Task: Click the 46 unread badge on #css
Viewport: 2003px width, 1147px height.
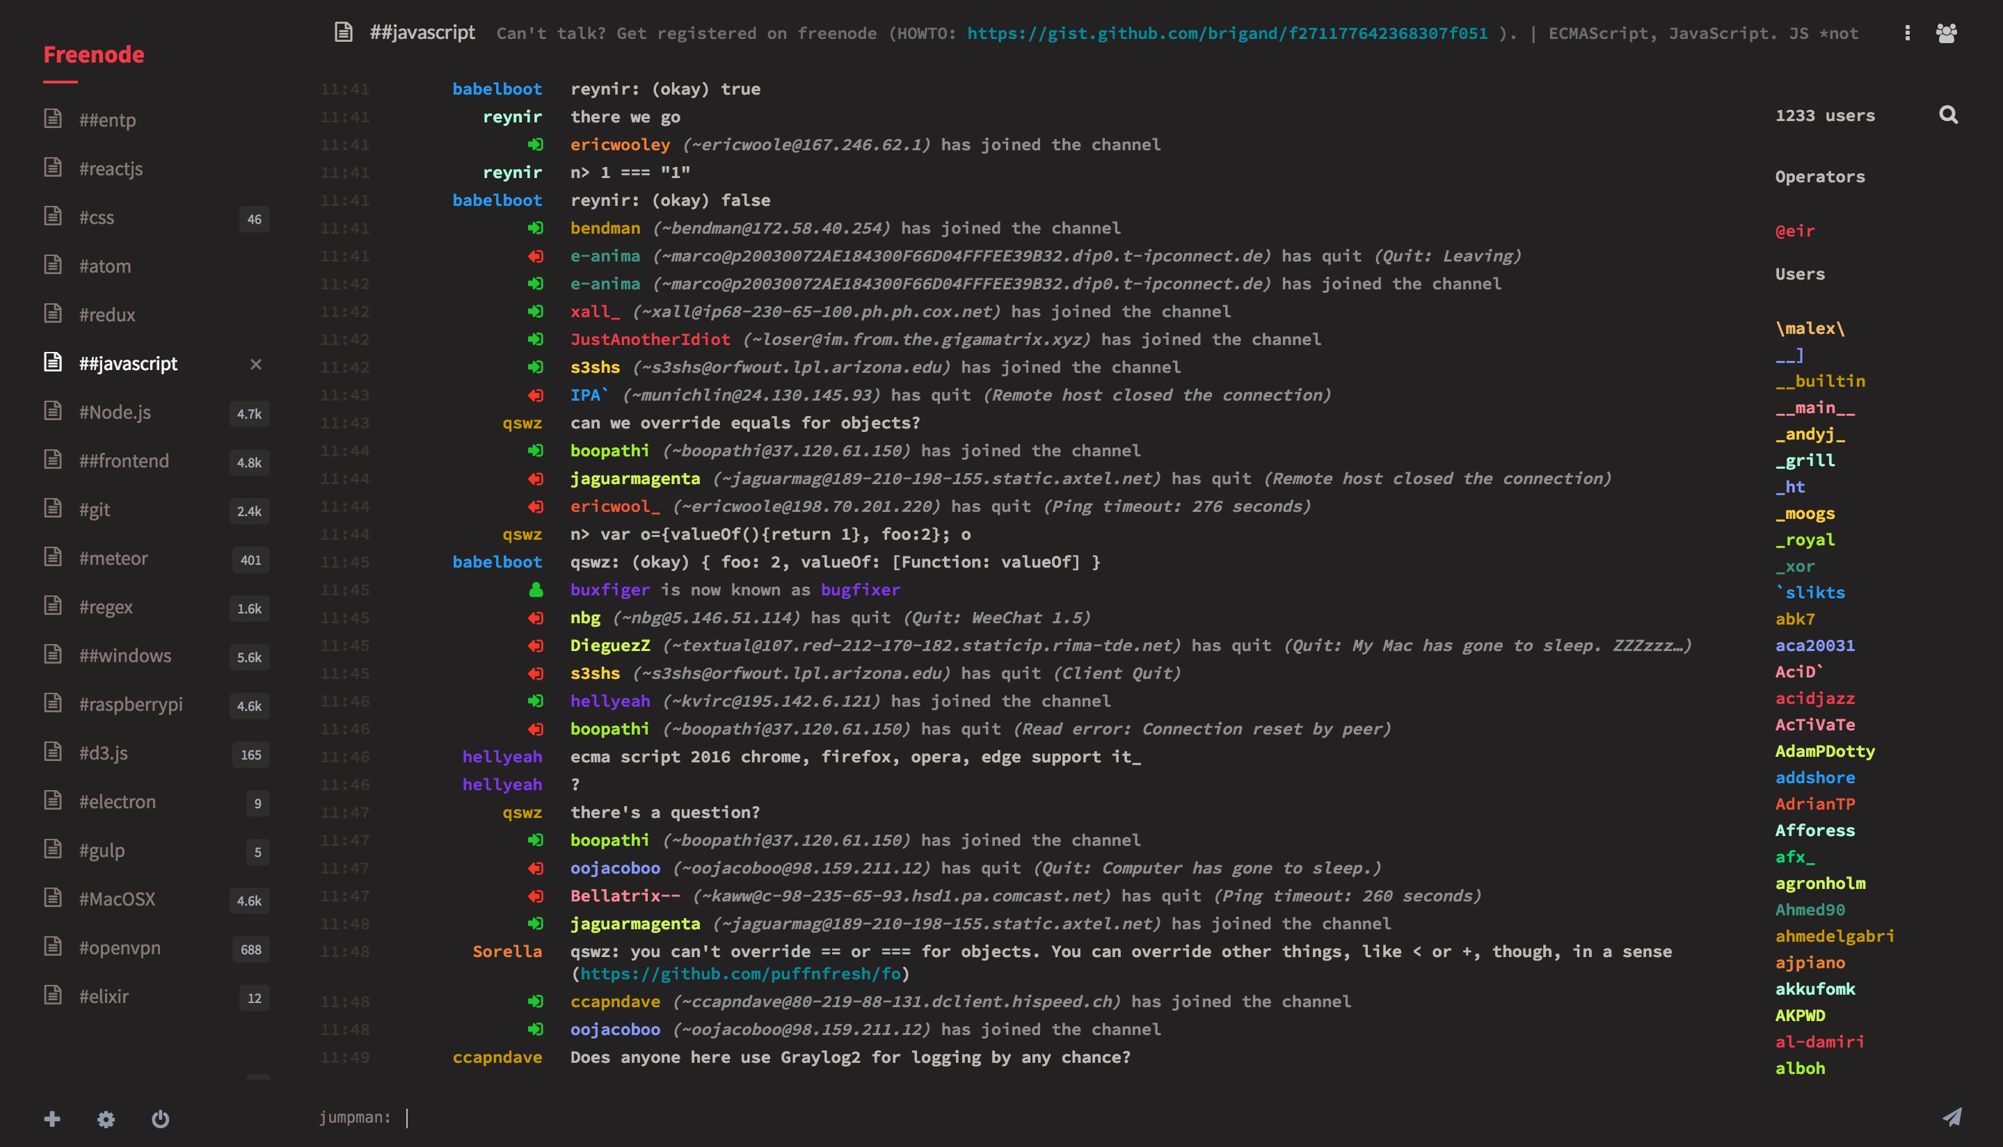Action: [x=254, y=219]
